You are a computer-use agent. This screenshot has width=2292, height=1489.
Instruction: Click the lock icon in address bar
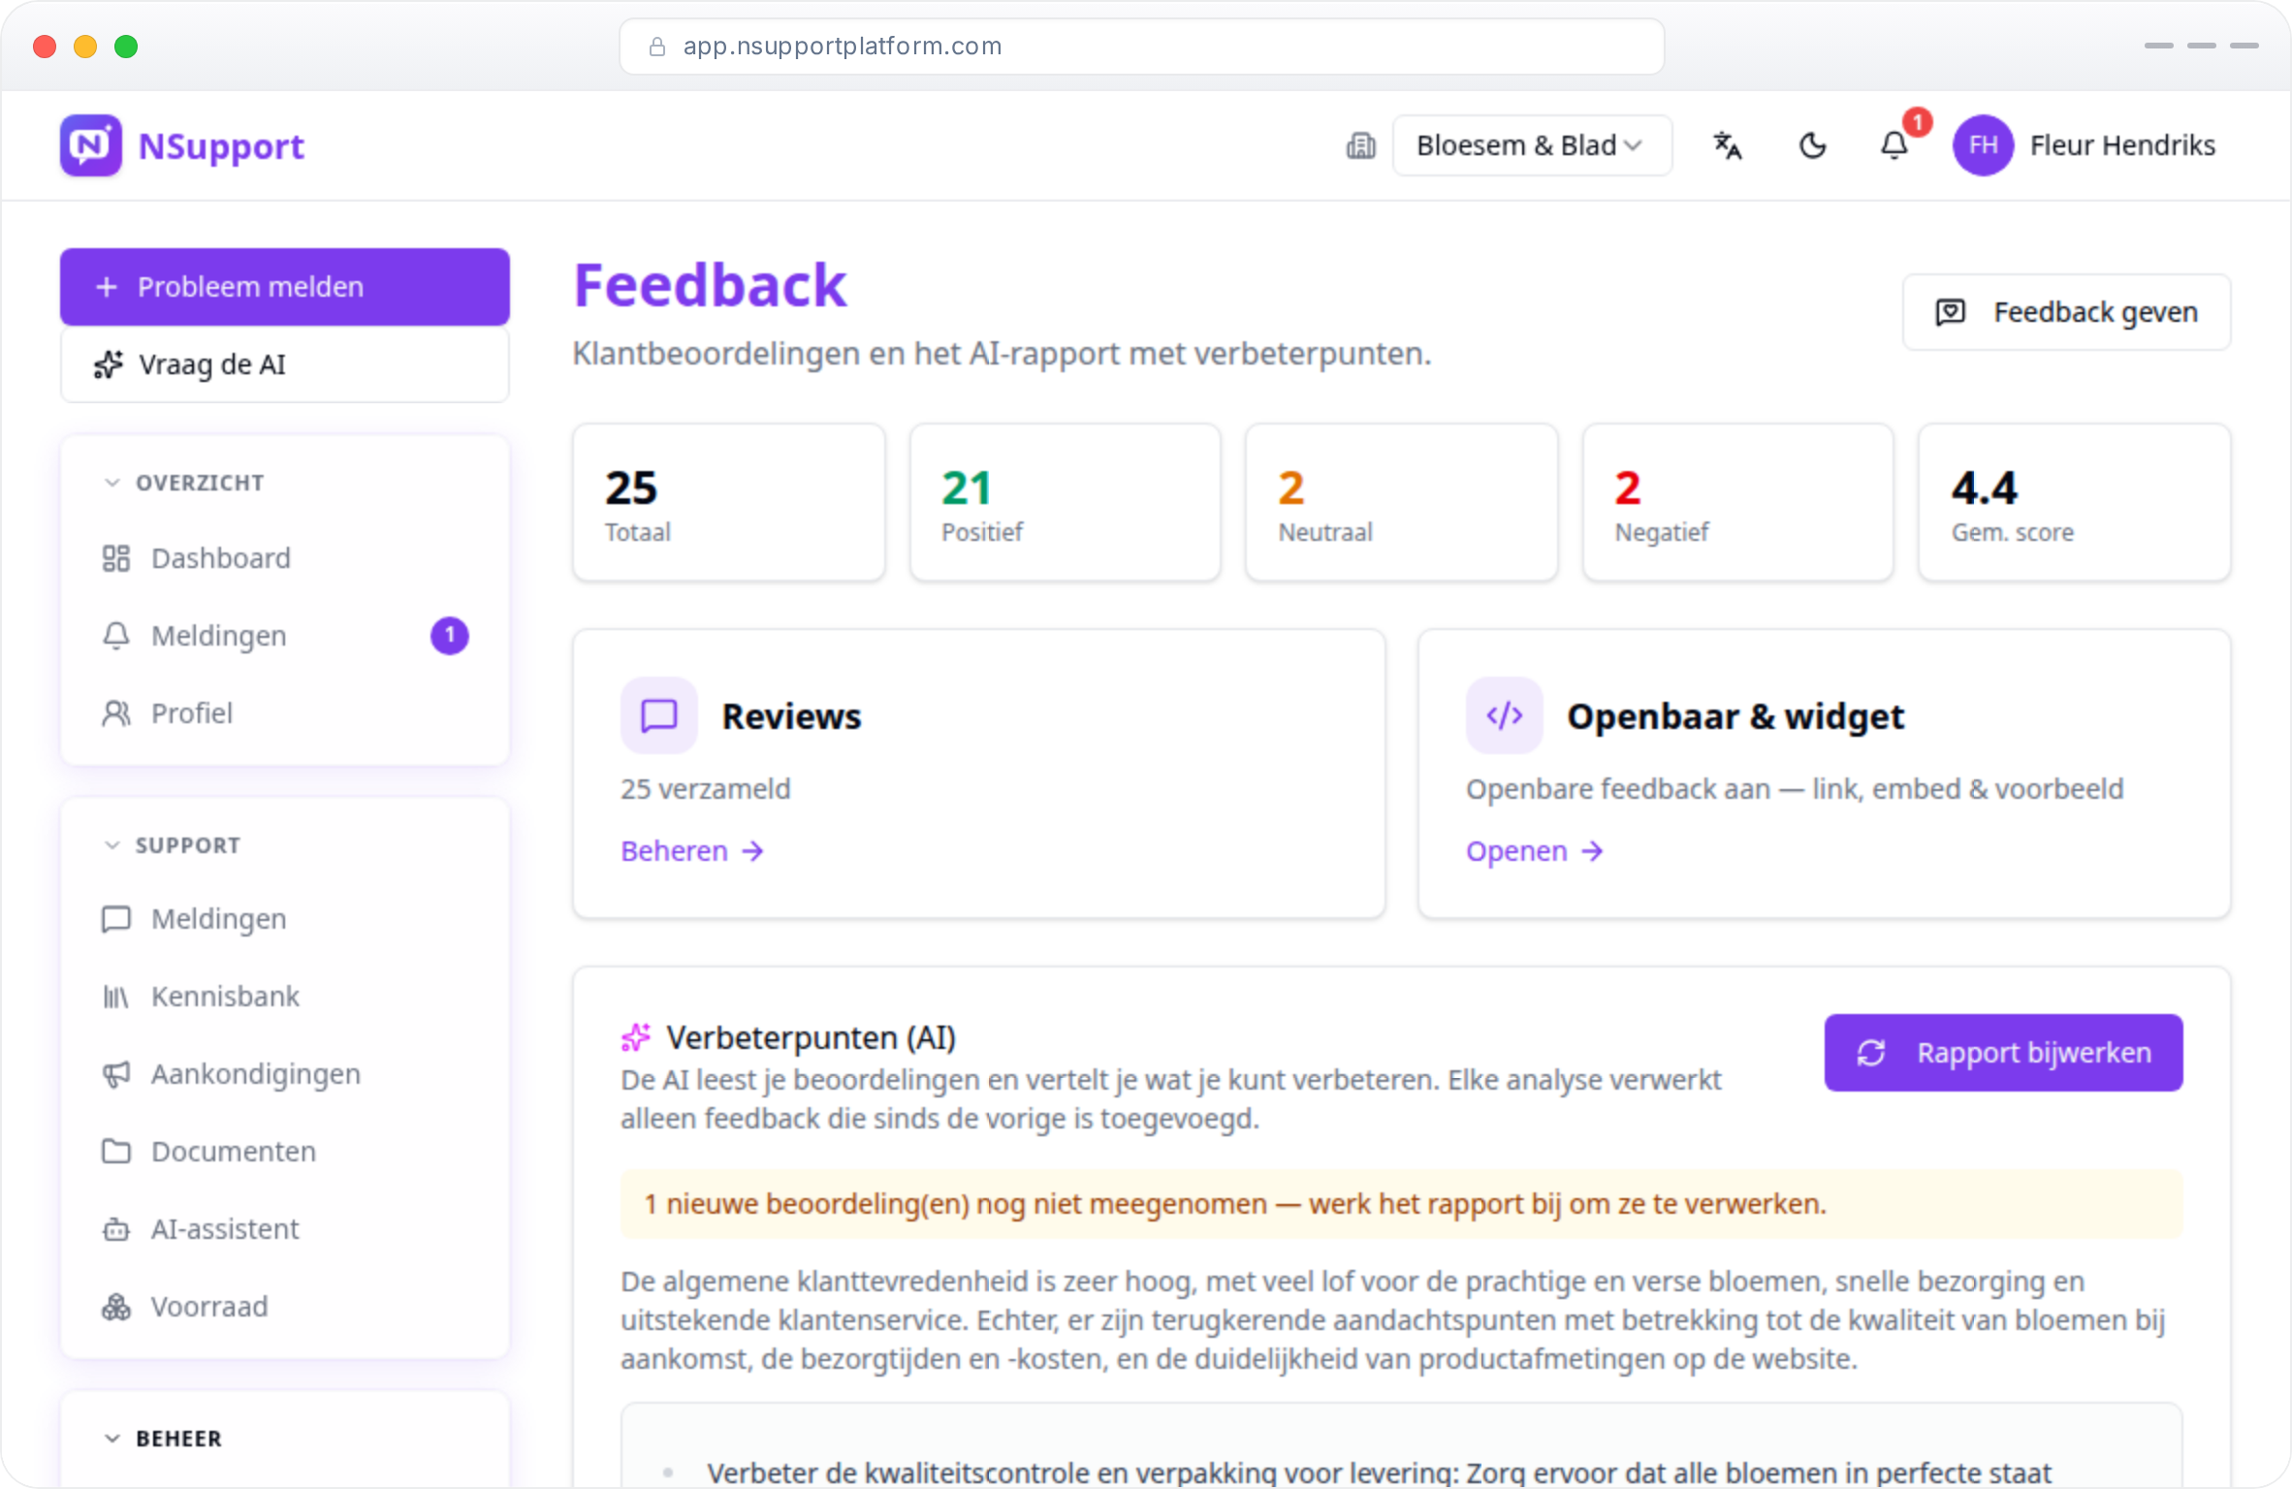[x=656, y=47]
